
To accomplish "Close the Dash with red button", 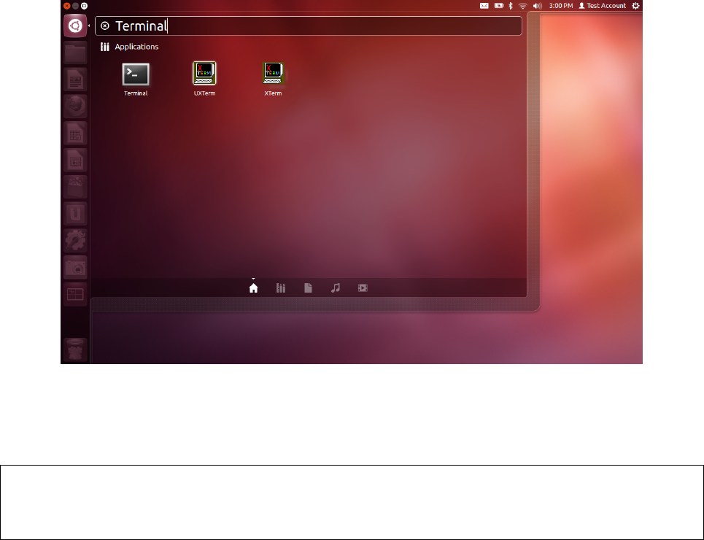I will [x=67, y=6].
